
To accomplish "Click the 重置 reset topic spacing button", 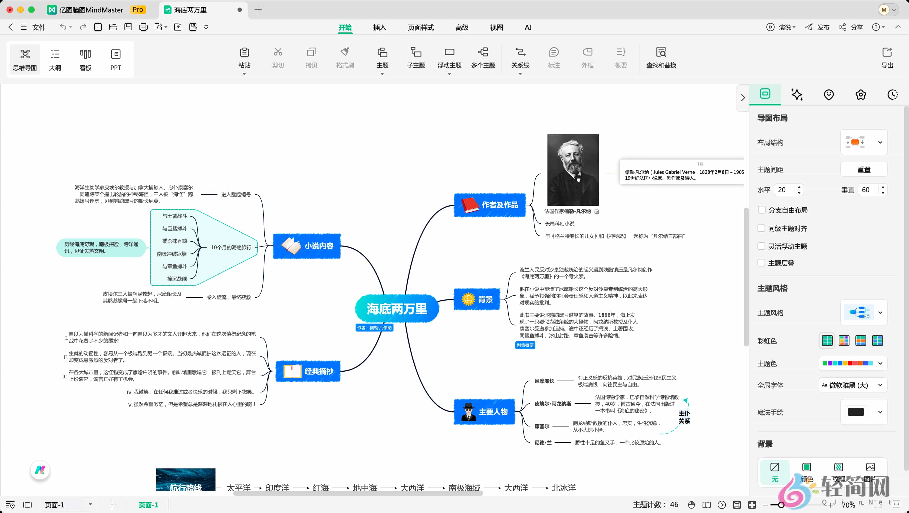I will click(864, 169).
